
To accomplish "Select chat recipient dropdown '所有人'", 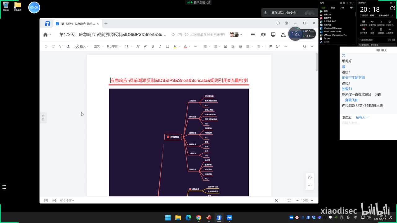I will pyautogui.click(x=362, y=117).
